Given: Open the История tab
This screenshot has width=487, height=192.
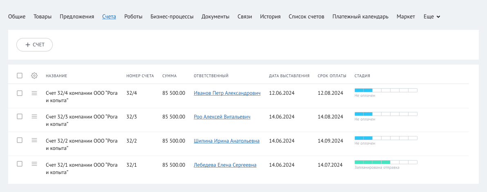Looking at the screenshot, I should (x=270, y=17).
